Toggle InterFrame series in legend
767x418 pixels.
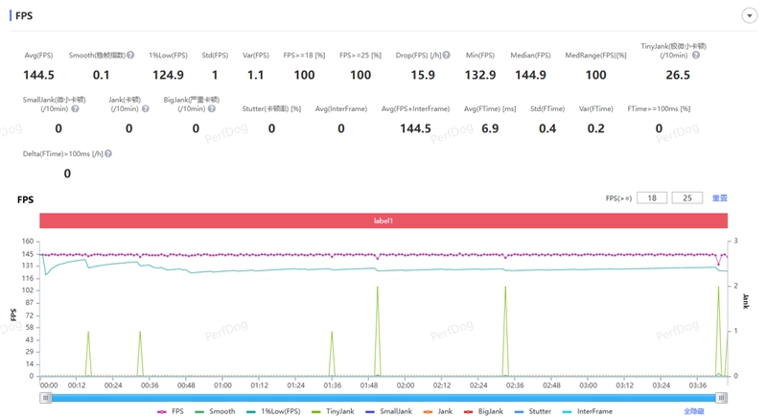coord(587,411)
